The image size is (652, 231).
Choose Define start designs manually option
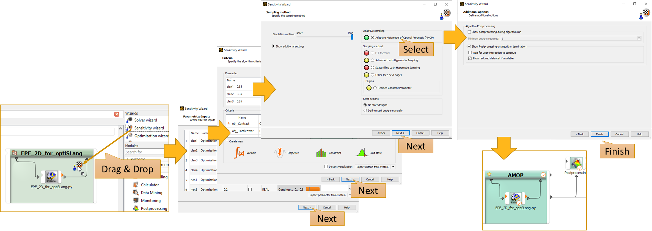tap(365, 111)
